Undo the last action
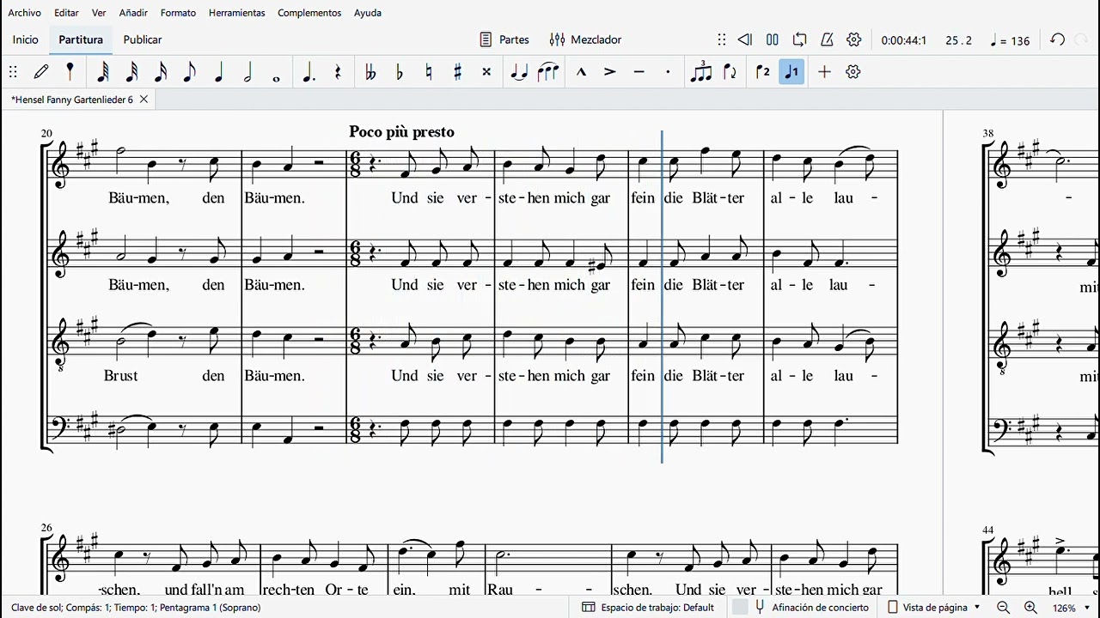Viewport: 1100px width, 618px height. (x=1058, y=39)
